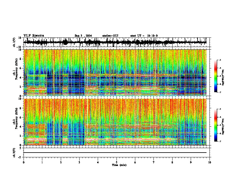
Task: Click the time axis tick label "8"
Action: [172, 162]
